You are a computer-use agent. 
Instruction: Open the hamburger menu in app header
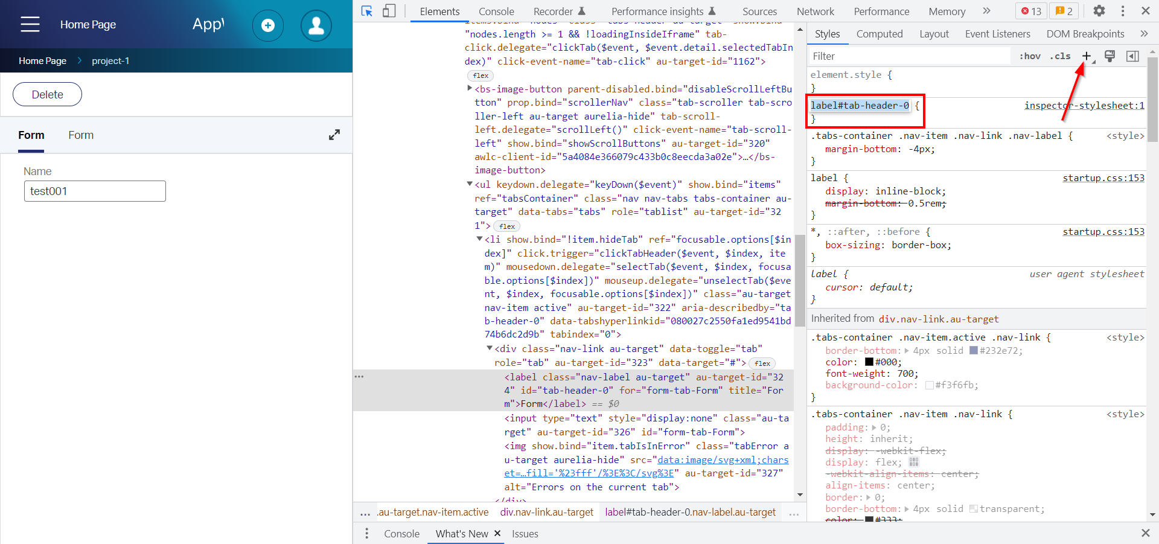(30, 24)
